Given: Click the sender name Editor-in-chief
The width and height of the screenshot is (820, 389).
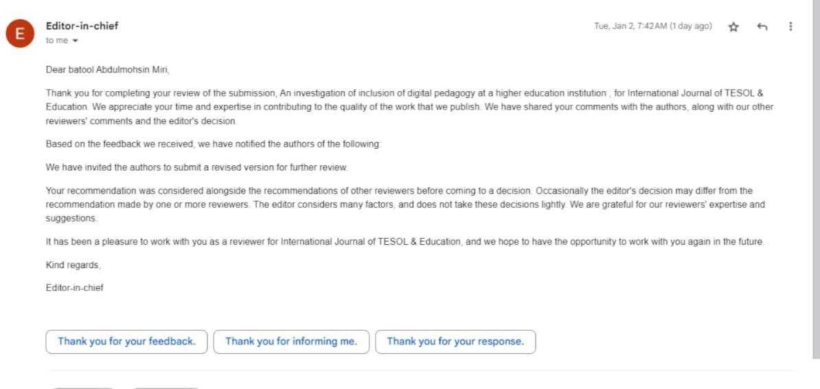Looking at the screenshot, I should coord(82,26).
